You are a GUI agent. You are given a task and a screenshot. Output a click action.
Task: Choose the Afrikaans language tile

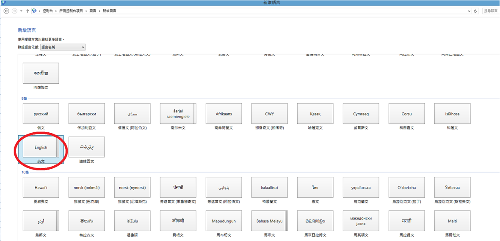[224, 114]
